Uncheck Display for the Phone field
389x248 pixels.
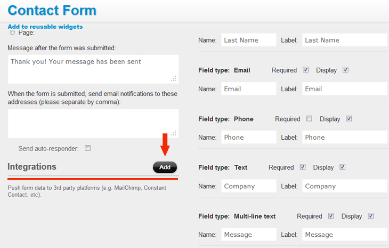349,118
